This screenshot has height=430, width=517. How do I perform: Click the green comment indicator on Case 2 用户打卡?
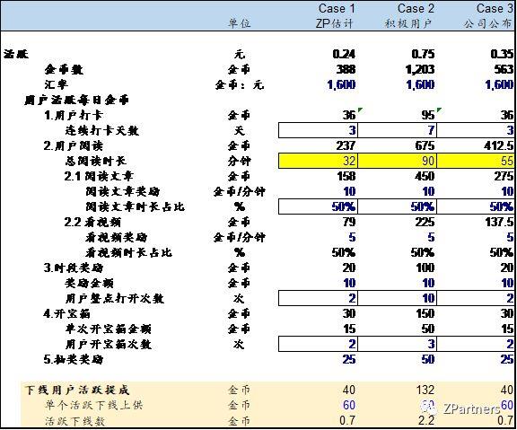click(439, 110)
